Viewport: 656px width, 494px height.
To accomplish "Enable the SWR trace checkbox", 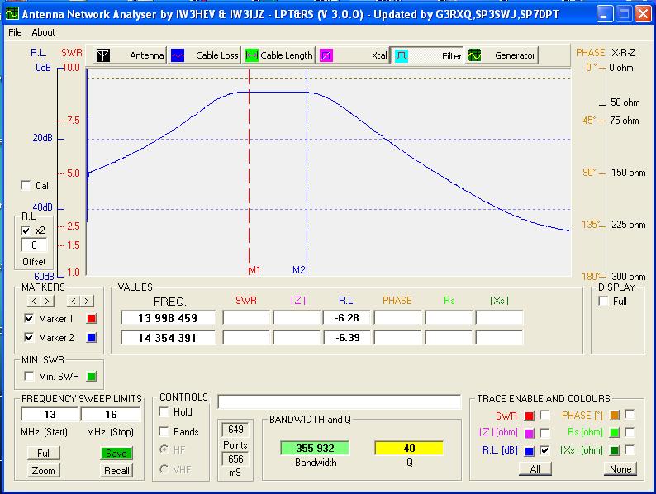I will 545,416.
